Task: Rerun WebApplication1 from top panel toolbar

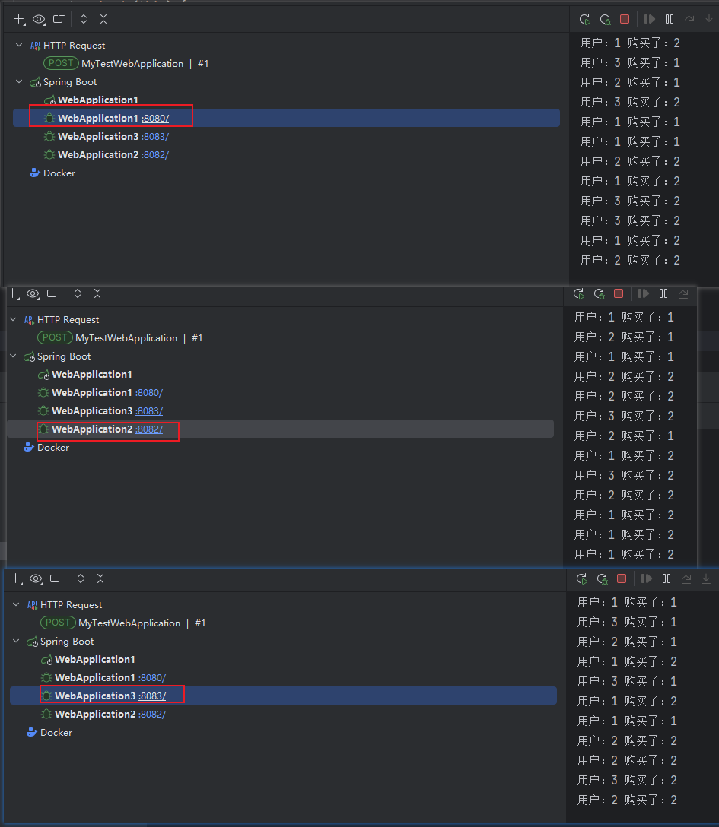Action: [585, 20]
